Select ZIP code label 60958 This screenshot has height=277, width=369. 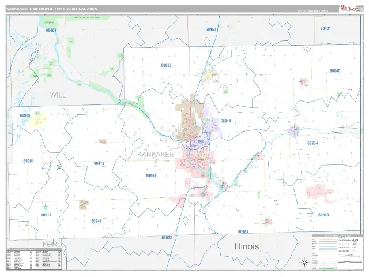click(x=323, y=215)
